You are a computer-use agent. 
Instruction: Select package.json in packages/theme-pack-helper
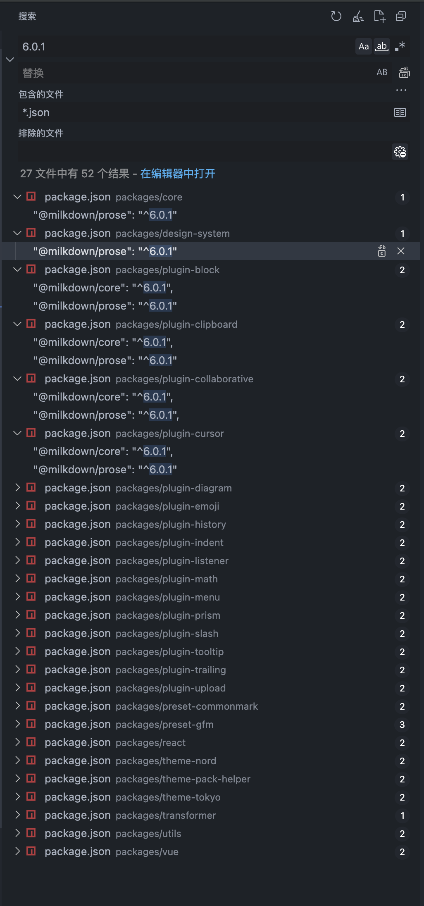[211, 779]
